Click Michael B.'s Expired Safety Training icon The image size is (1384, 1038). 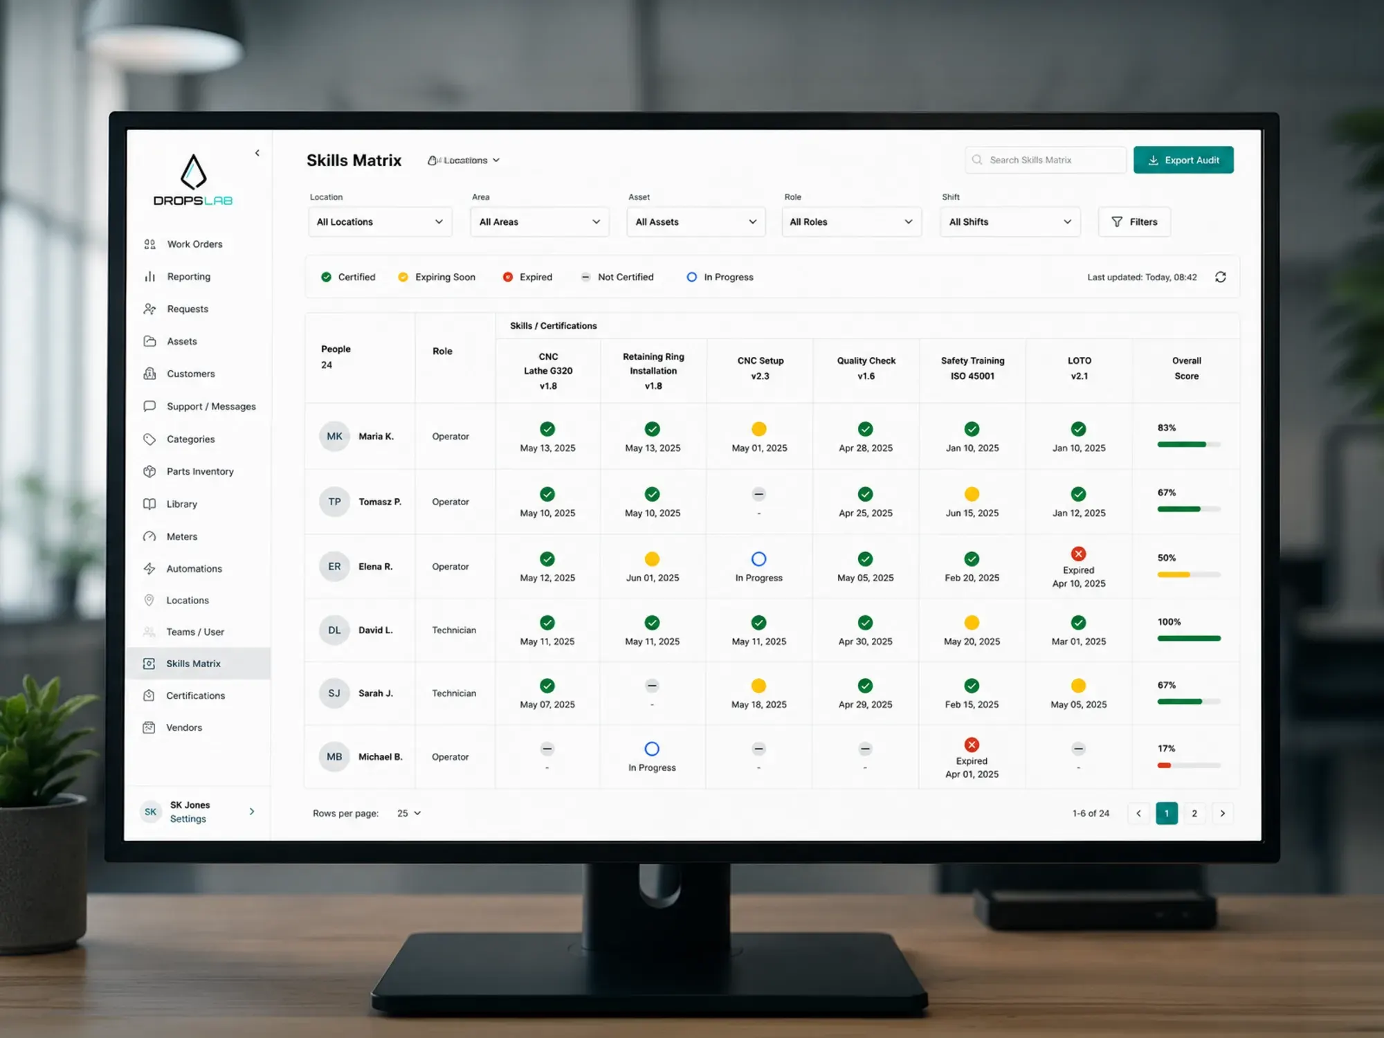(972, 745)
